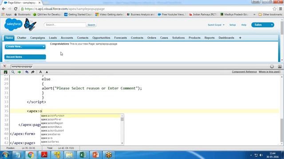This screenshot has width=284, height=159.
Task: Click the Home tab
Action: coord(9,38)
